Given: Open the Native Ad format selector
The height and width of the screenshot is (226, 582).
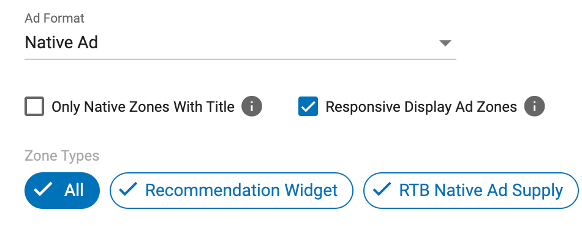Looking at the screenshot, I should [x=240, y=43].
